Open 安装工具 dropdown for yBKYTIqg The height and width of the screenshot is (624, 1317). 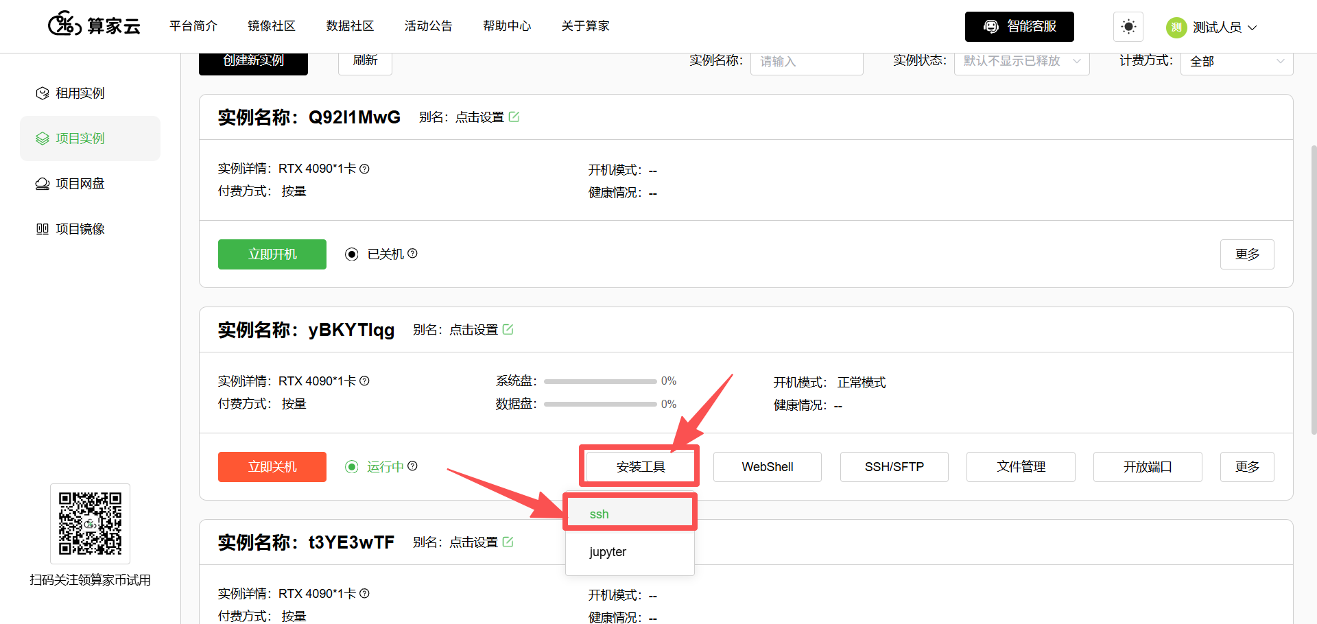(x=641, y=467)
